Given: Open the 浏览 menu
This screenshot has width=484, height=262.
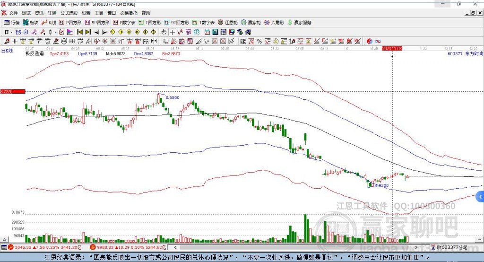Looking at the screenshot, I should (x=26, y=13).
